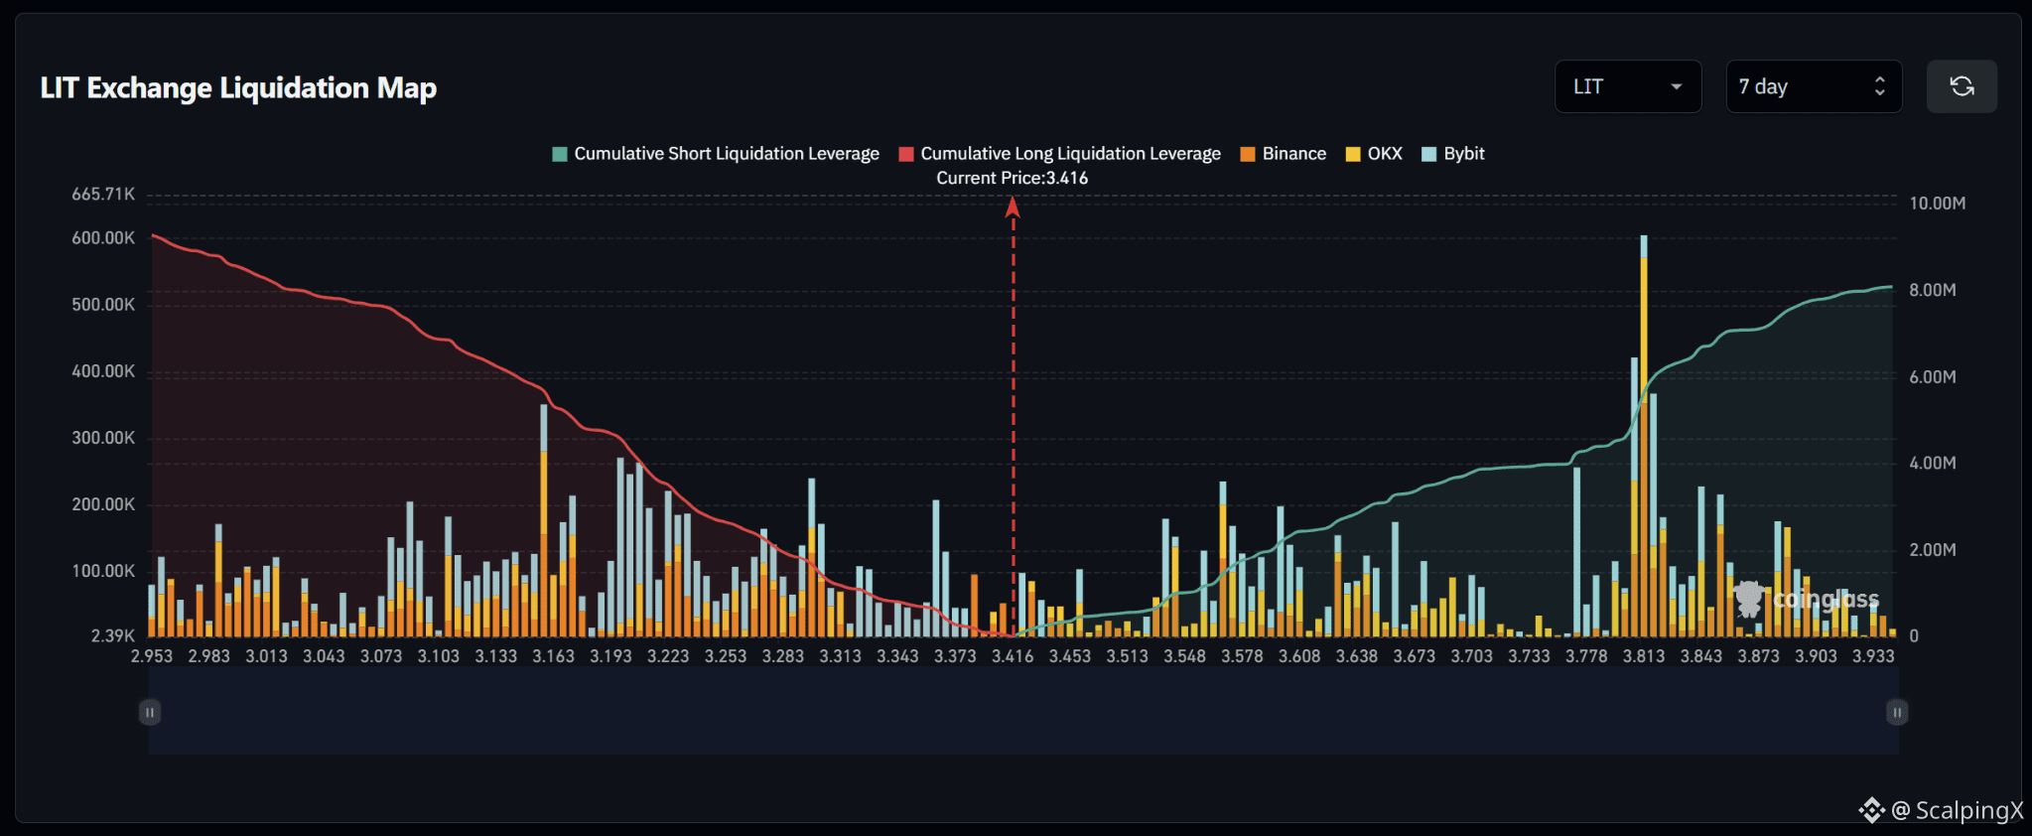The width and height of the screenshot is (2032, 836).
Task: Click the "2.00M" right axis value
Action: tap(1933, 550)
